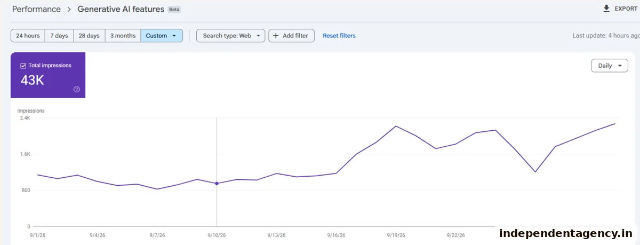Select the 3 months date range
Screen dimensions: 640x245
point(123,36)
